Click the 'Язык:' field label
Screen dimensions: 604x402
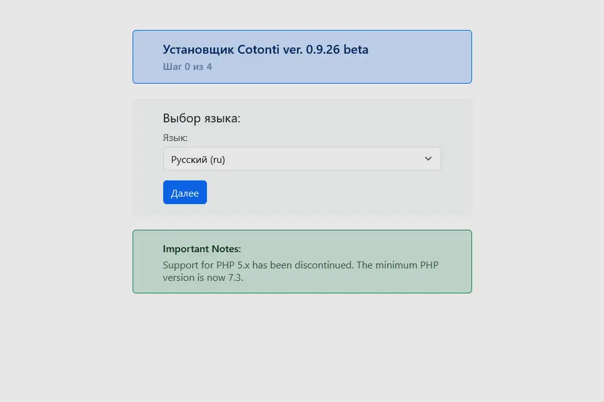click(x=175, y=138)
